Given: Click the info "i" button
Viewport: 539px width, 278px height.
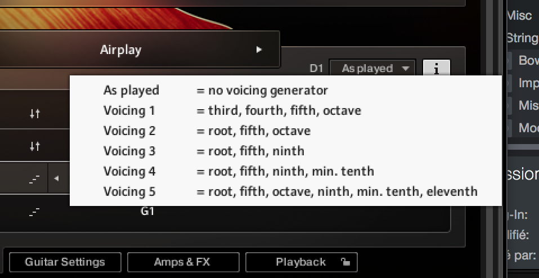Looking at the screenshot, I should [x=436, y=69].
